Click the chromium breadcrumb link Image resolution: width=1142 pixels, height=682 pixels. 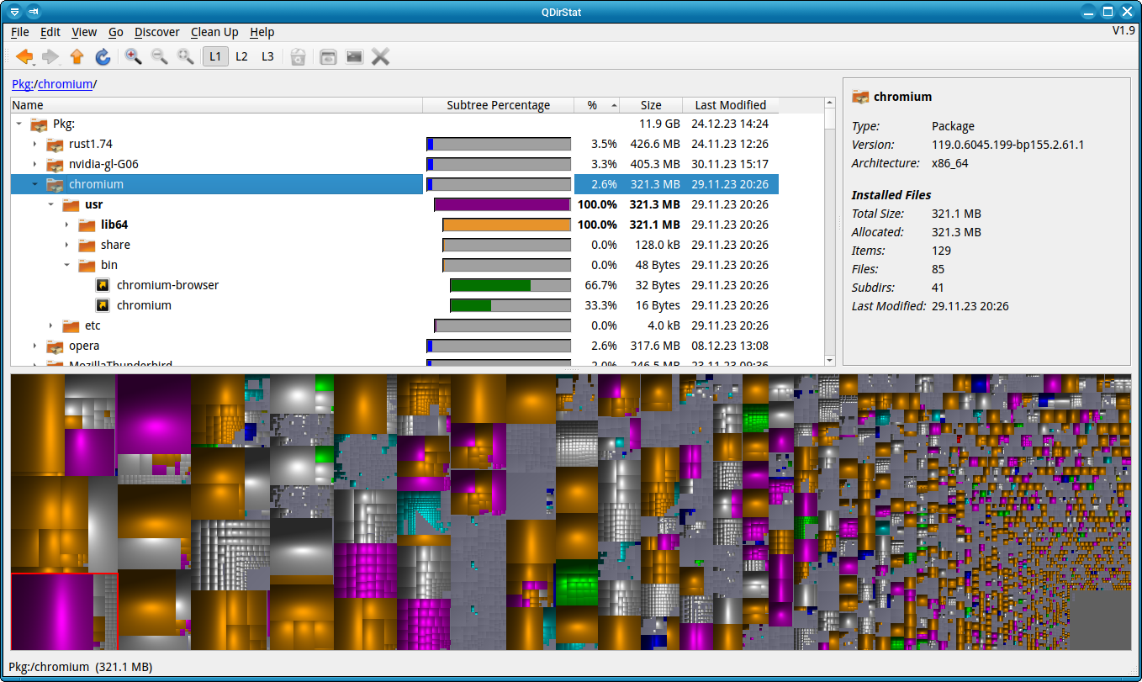pyautogui.click(x=66, y=84)
